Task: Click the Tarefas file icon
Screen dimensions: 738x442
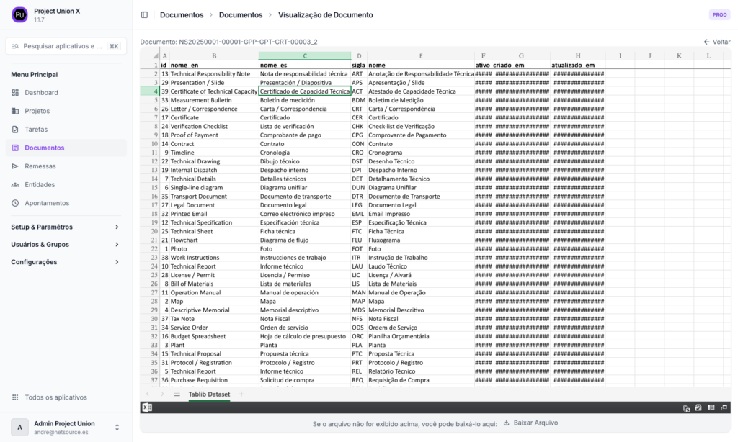Action: (x=15, y=130)
